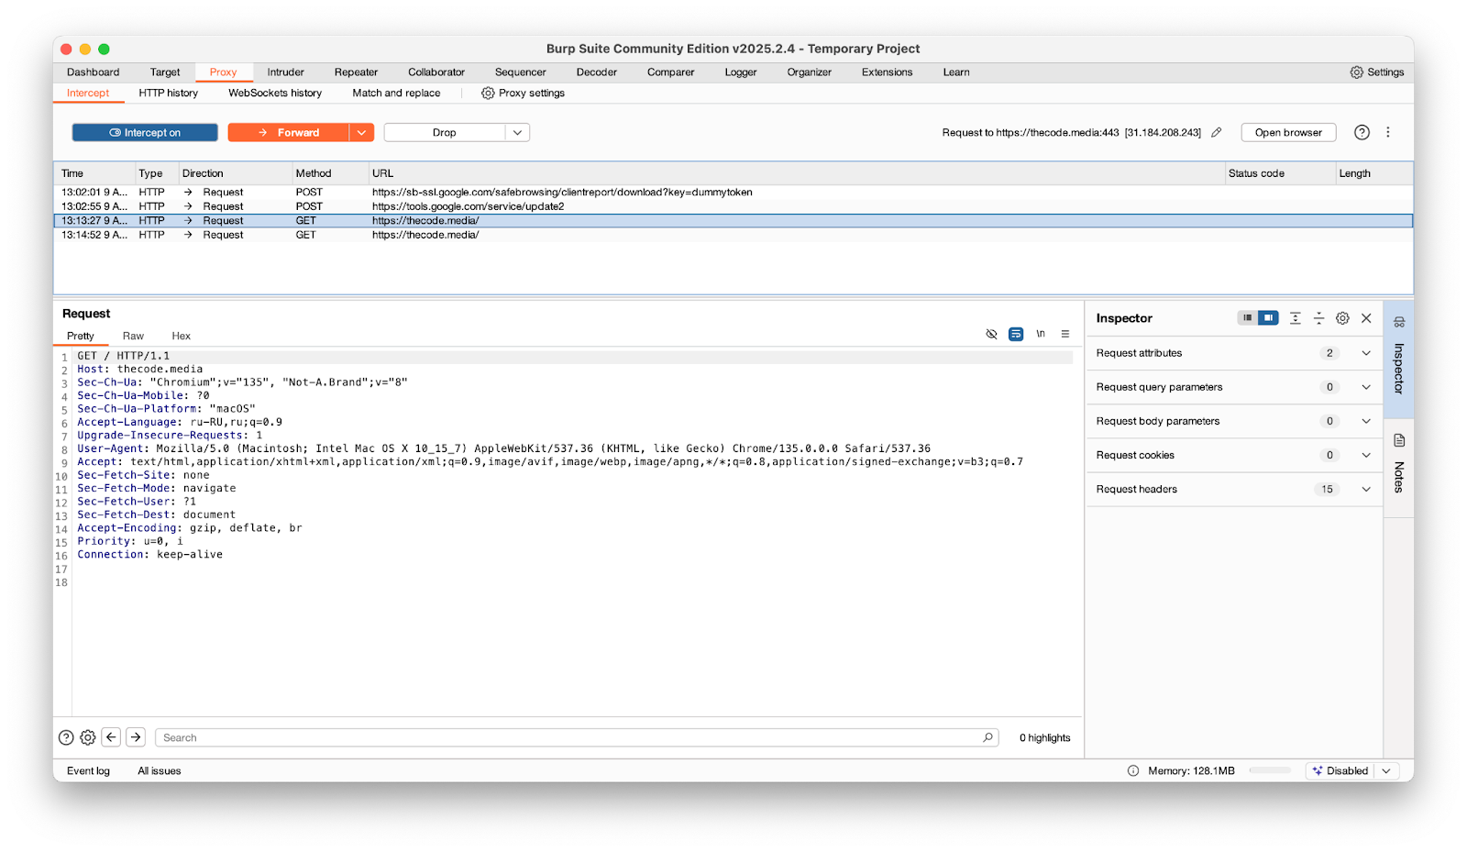This screenshot has height=852, width=1467.
Task: Select the safebrowsing POST request row
Action: 733,193
